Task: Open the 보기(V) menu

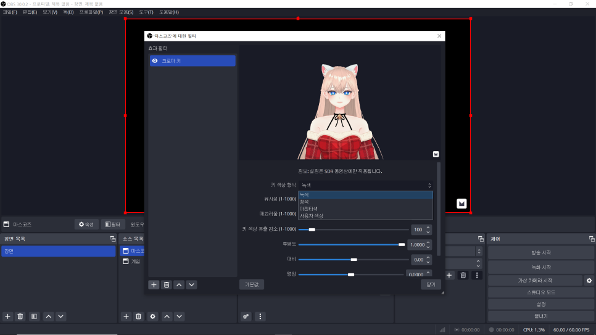Action: [50, 12]
